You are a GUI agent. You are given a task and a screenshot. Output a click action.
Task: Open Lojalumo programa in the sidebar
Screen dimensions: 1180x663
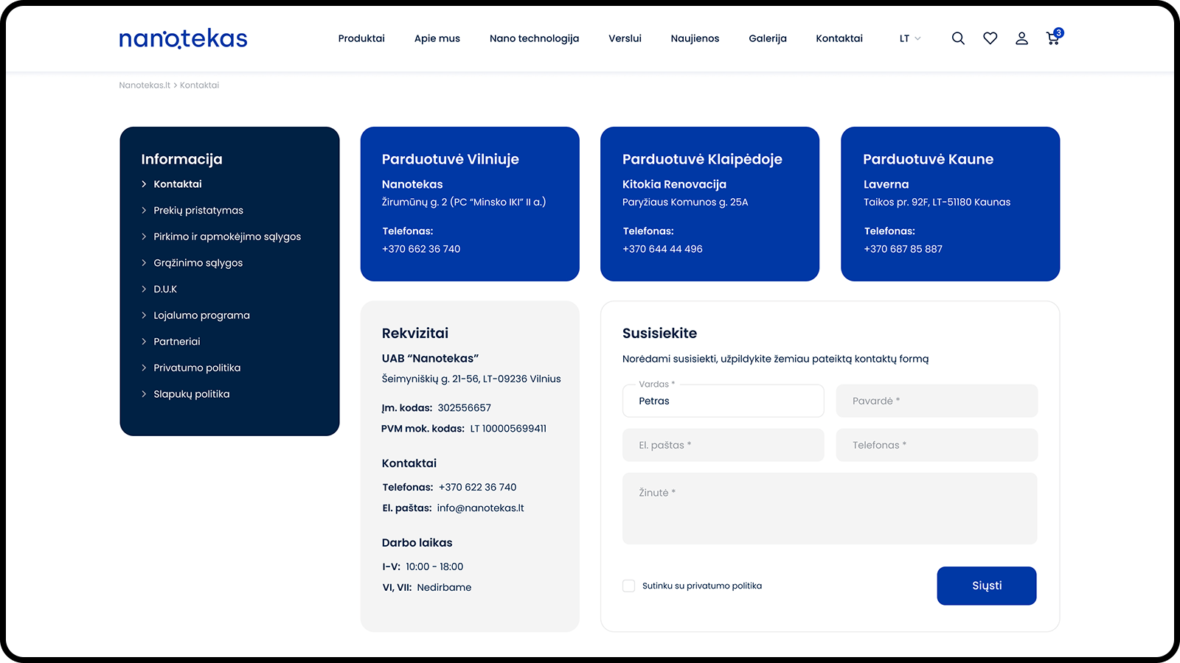(201, 315)
